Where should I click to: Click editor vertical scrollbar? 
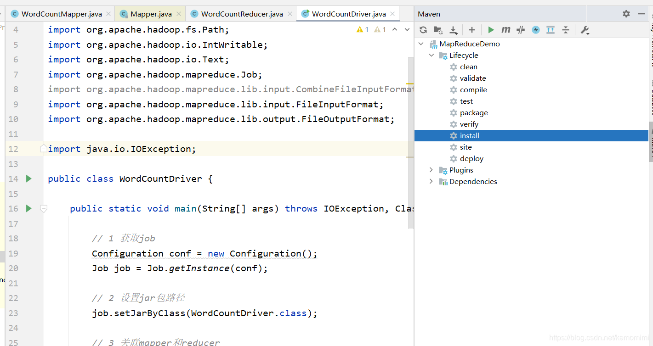coord(411,142)
